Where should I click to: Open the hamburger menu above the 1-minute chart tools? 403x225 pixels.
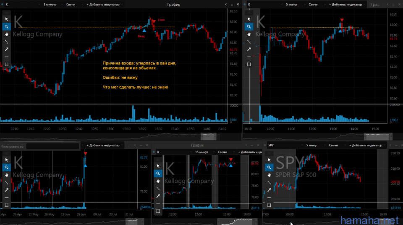coord(6,13)
